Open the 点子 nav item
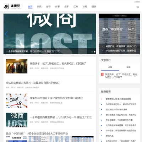 (x=66, y=6)
